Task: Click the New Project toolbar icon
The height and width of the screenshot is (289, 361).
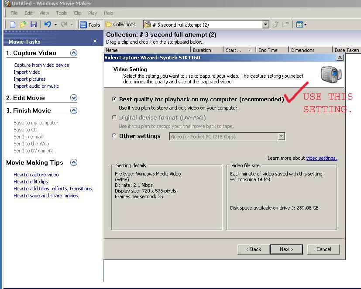Action: [x=13, y=24]
